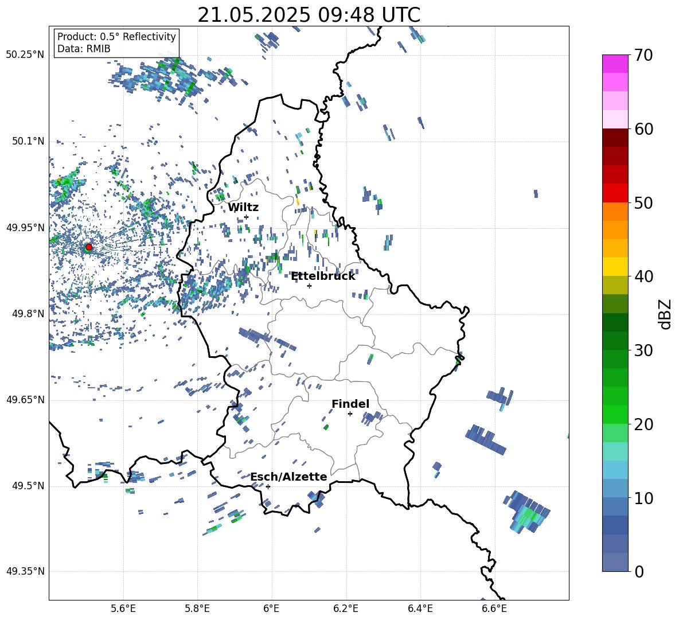Click the Wiltz city label

tap(243, 207)
